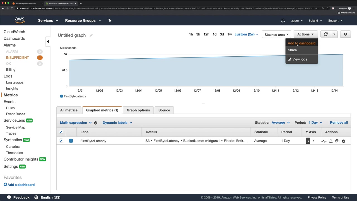This screenshot has width=357, height=201.
Task: Click the FirstByteLatency legend color marker
Action: (61, 96)
